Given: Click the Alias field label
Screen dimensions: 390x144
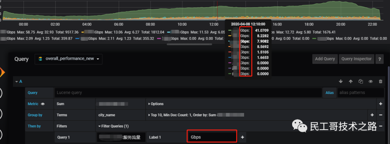Looking at the screenshot, I should (x=330, y=93).
